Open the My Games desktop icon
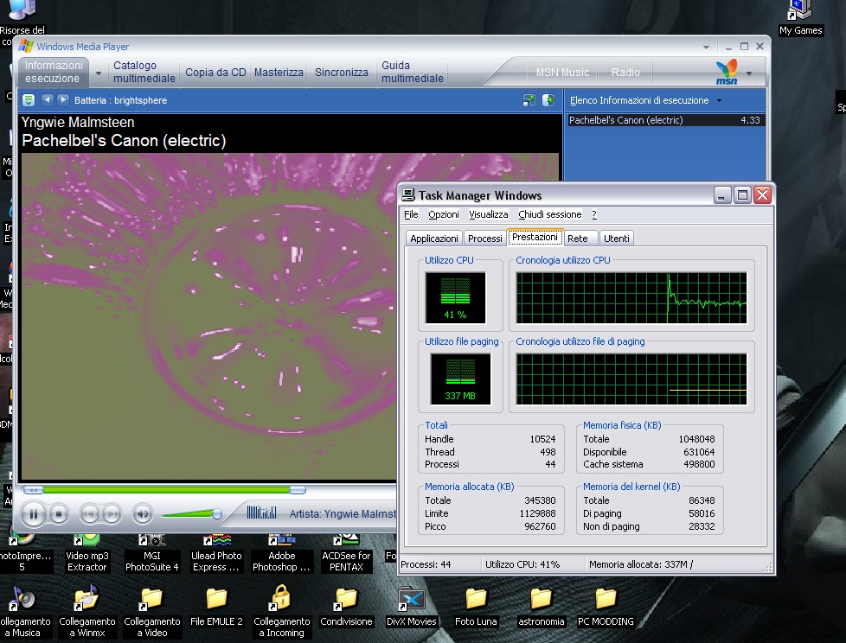The height and width of the screenshot is (643, 846). [x=800, y=18]
